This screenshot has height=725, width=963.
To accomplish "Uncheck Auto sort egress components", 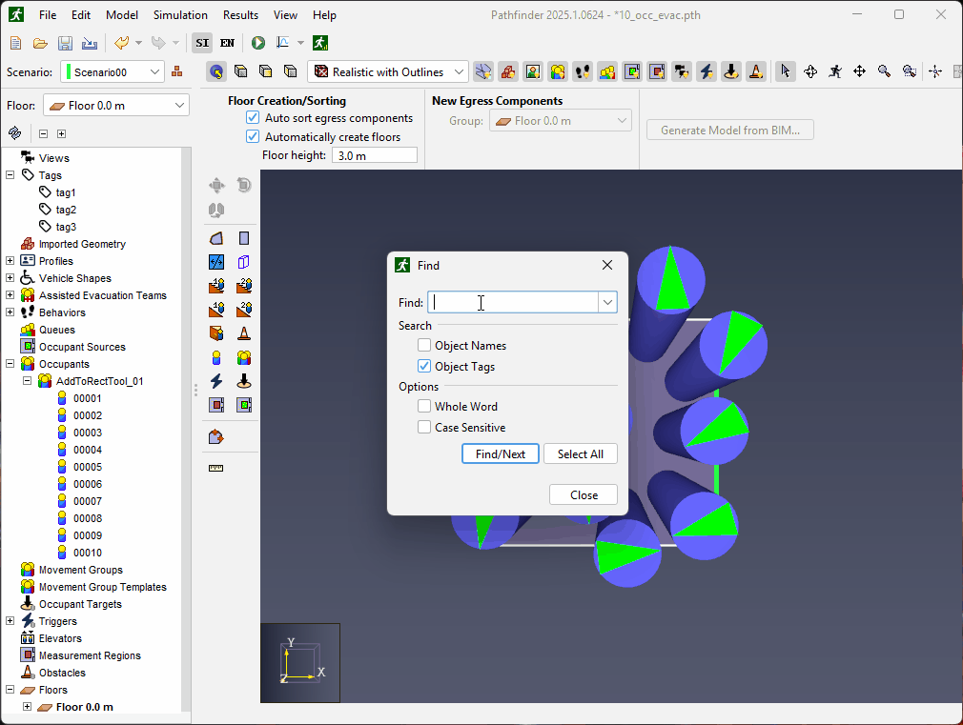I will (x=253, y=117).
